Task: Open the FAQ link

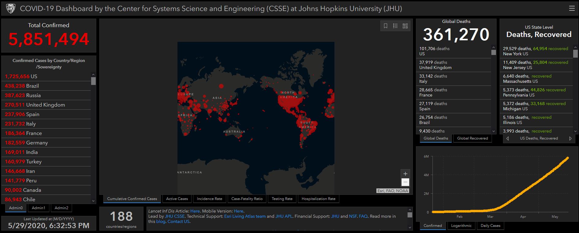Action: (x=363, y=216)
